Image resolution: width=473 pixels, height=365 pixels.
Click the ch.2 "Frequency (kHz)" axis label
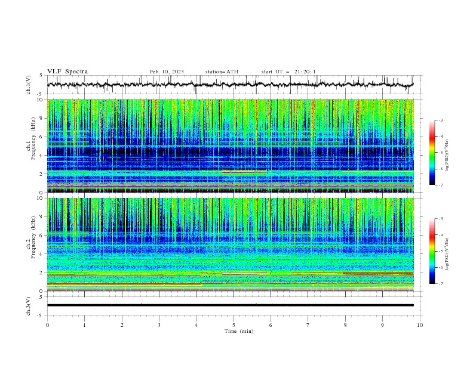(x=33, y=237)
